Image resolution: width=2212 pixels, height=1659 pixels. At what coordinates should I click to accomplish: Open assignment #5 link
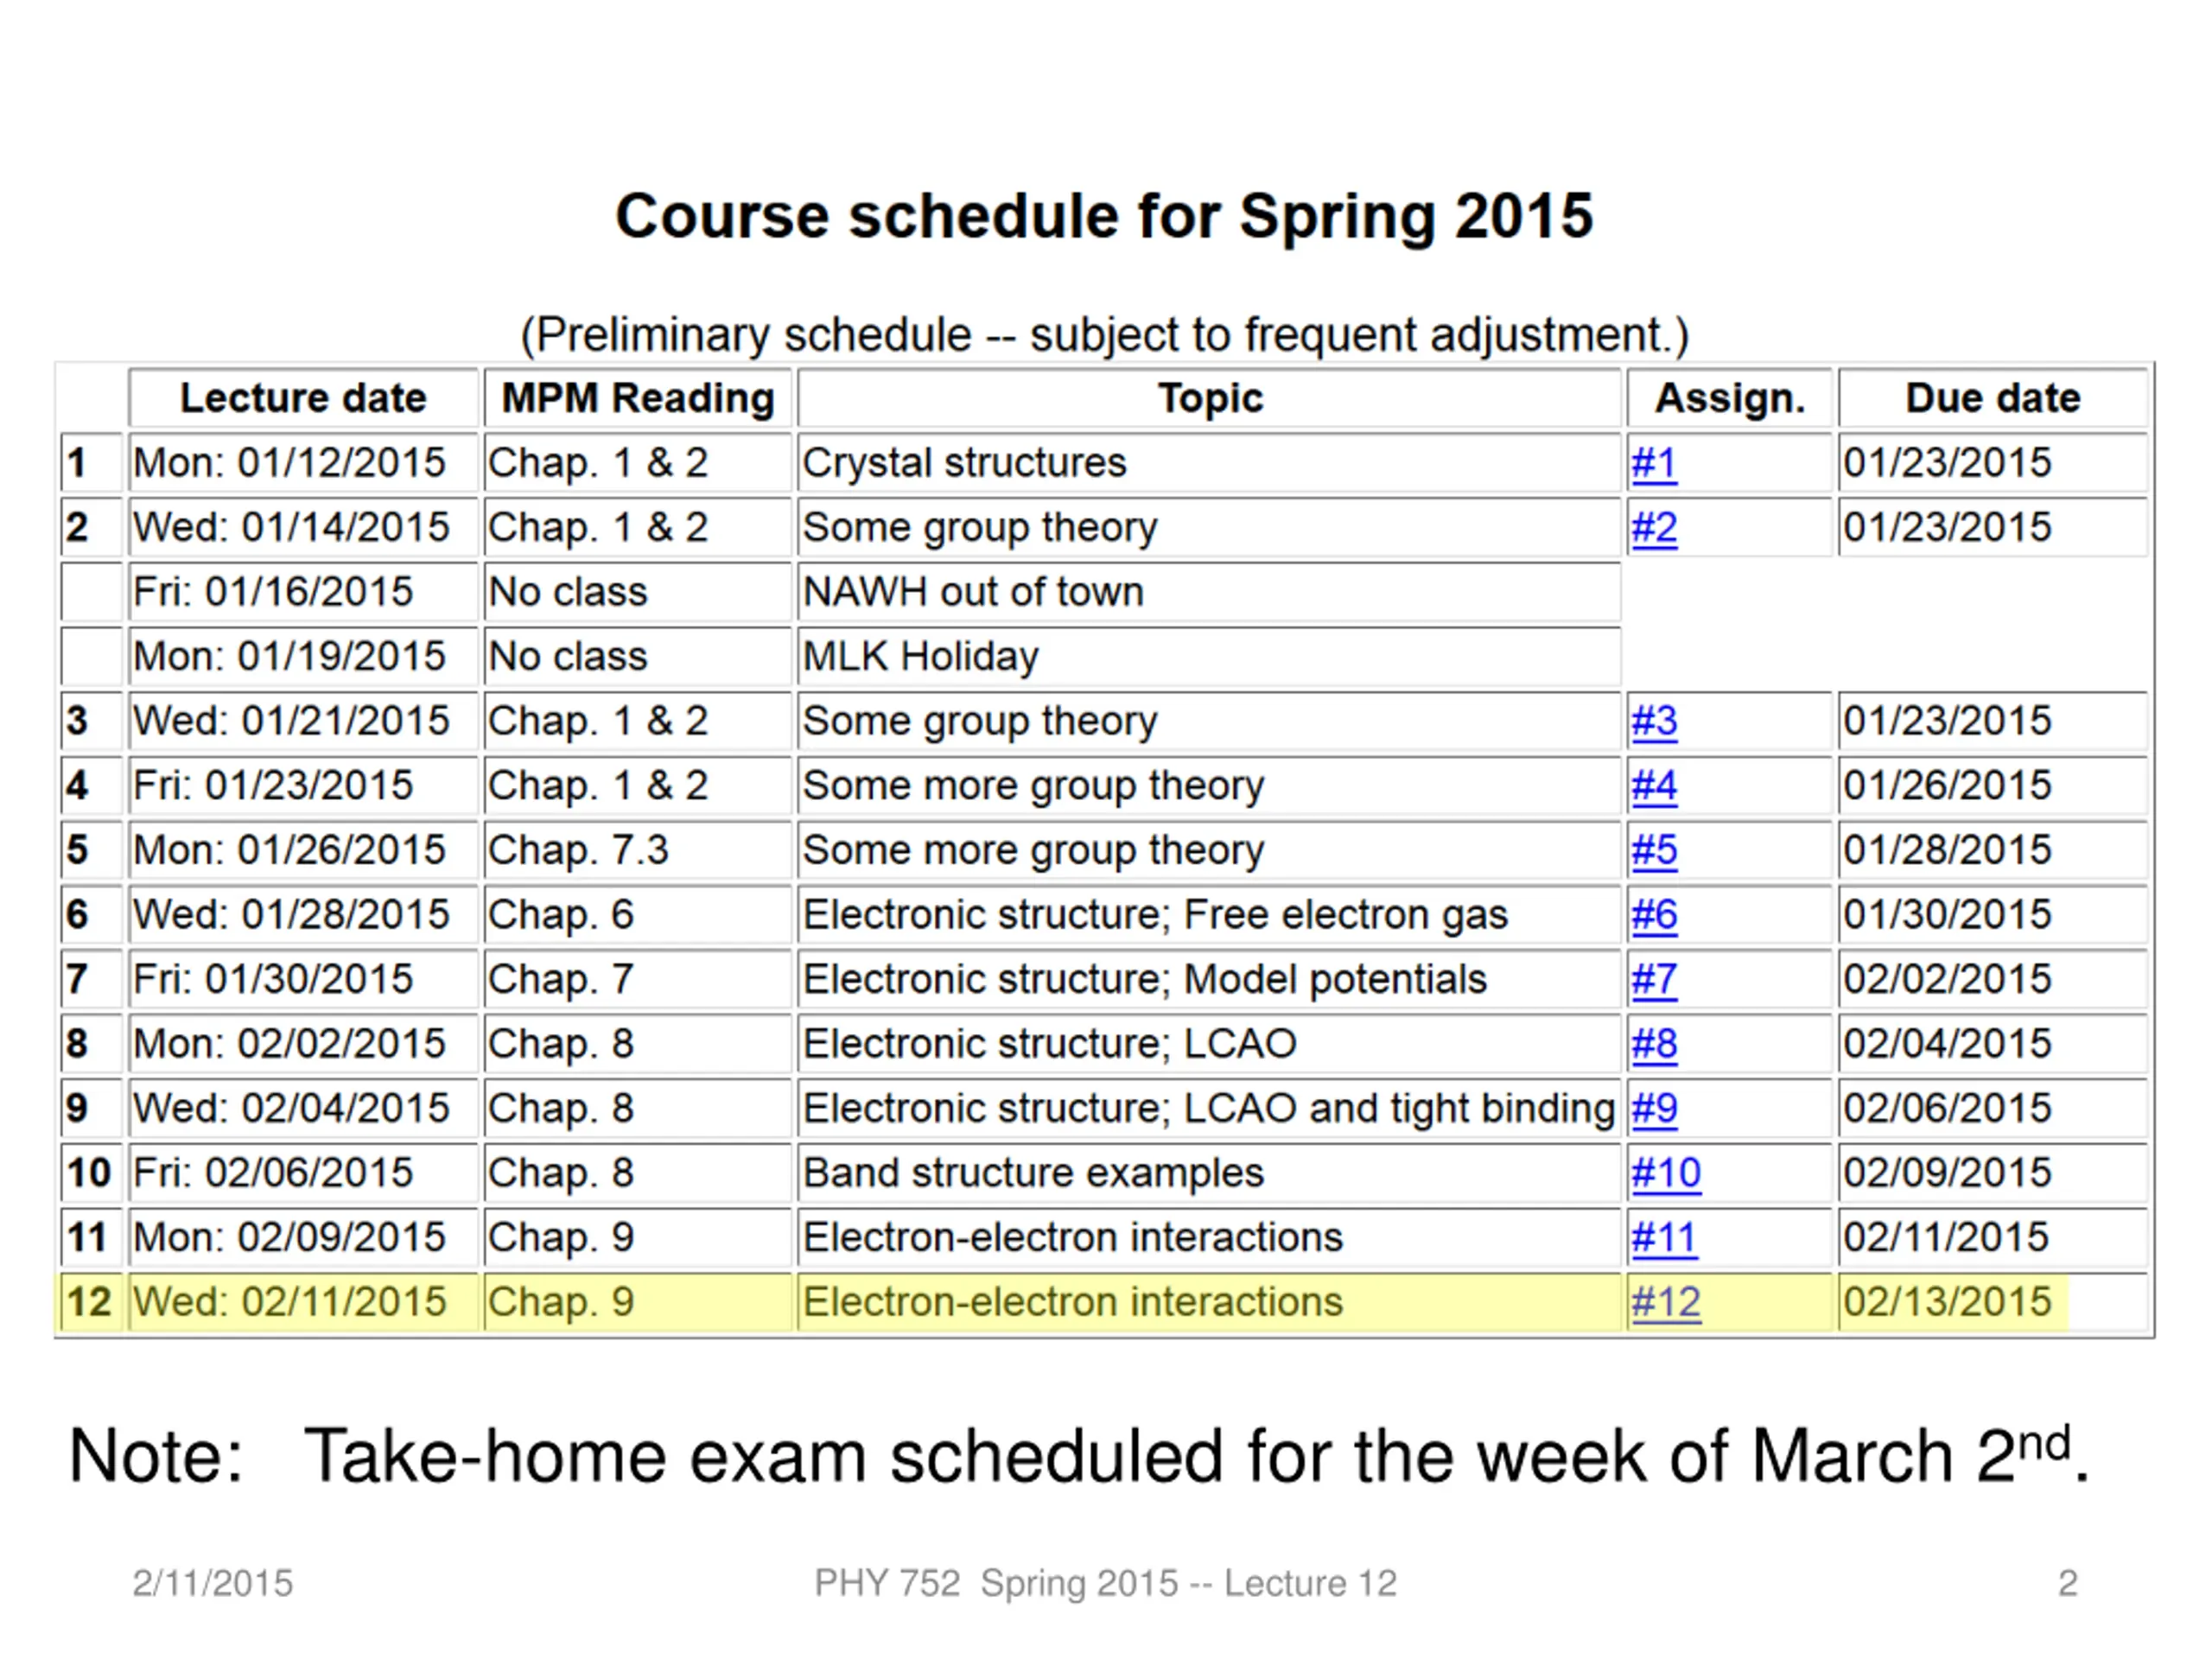tap(1654, 850)
